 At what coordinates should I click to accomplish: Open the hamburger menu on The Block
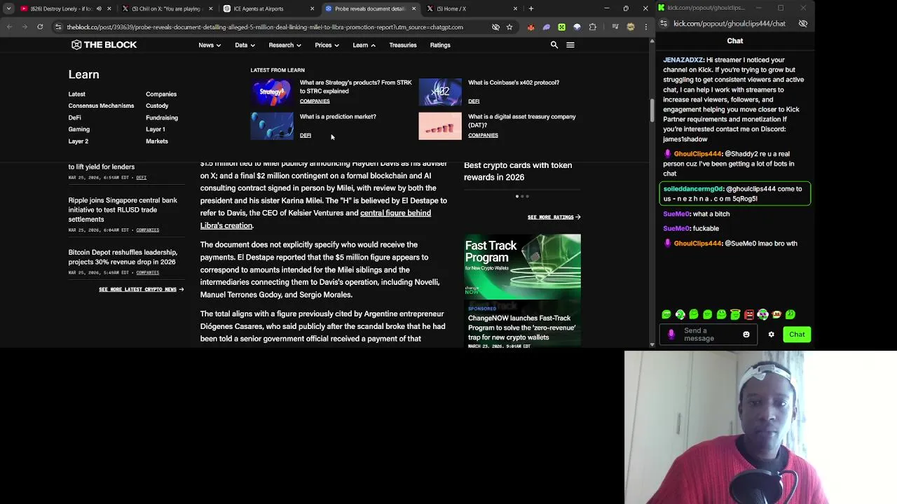570,45
